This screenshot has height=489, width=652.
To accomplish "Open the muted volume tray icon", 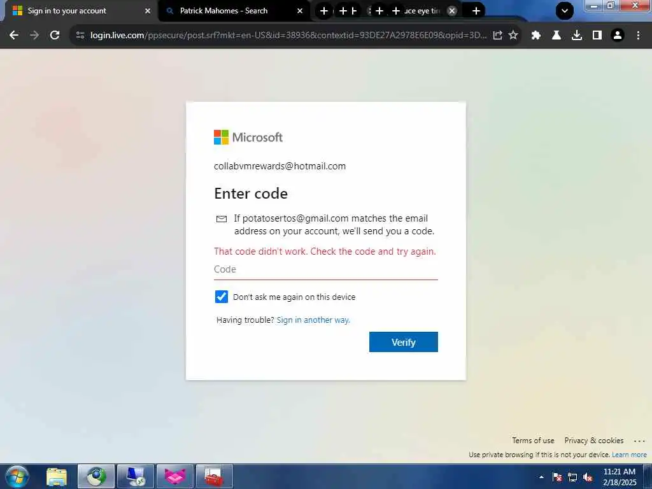I will click(x=588, y=477).
